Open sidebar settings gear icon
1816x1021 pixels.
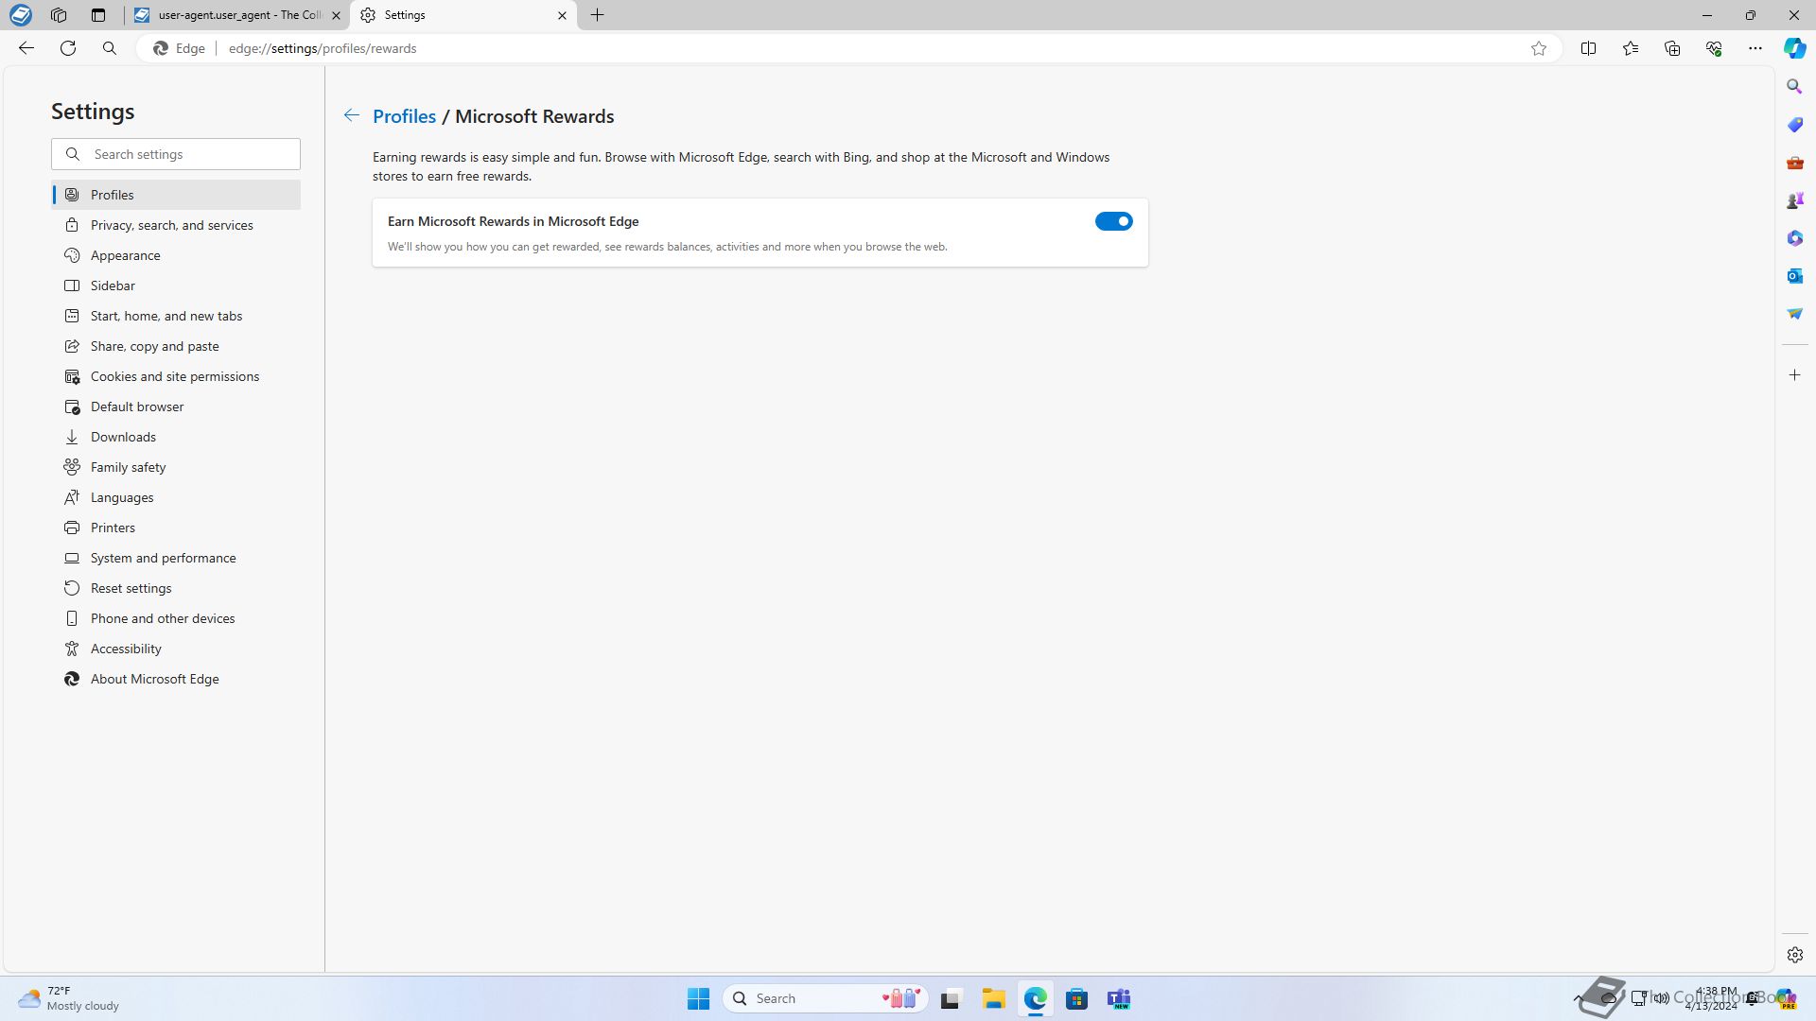point(1794,955)
